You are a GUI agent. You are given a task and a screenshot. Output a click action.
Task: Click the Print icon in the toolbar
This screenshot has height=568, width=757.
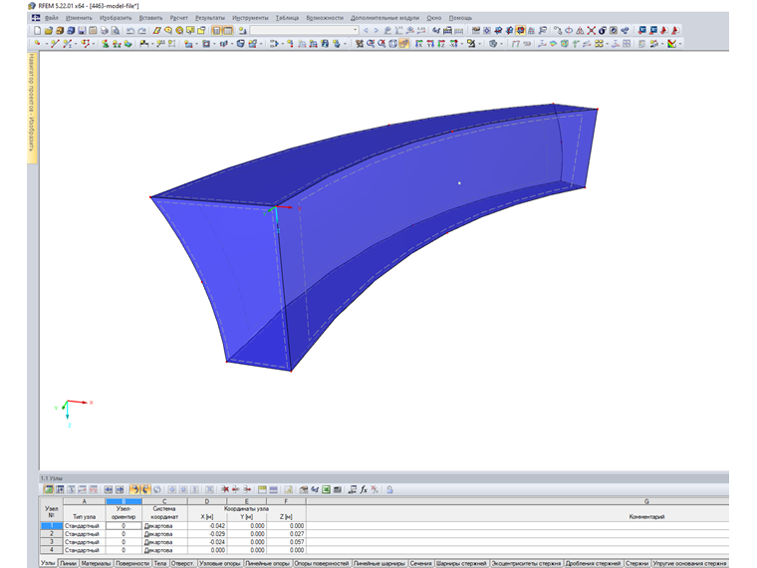pos(105,31)
